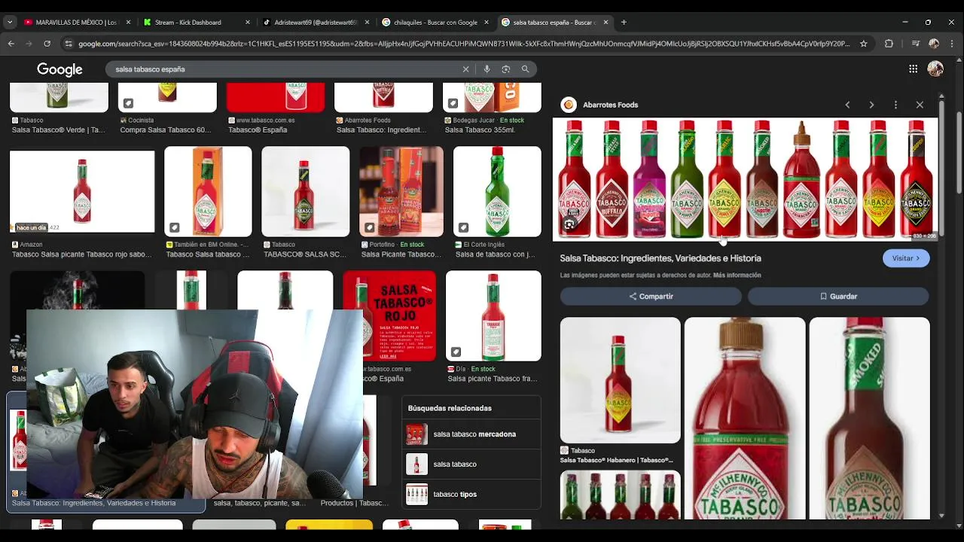Open the media control icon in toolbar
The image size is (964, 542).
tap(915, 44)
